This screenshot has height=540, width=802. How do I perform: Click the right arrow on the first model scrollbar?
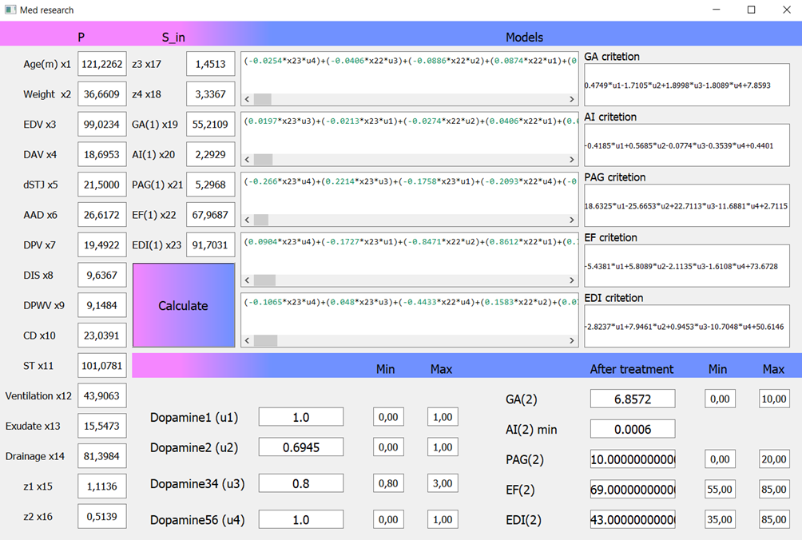(572, 100)
